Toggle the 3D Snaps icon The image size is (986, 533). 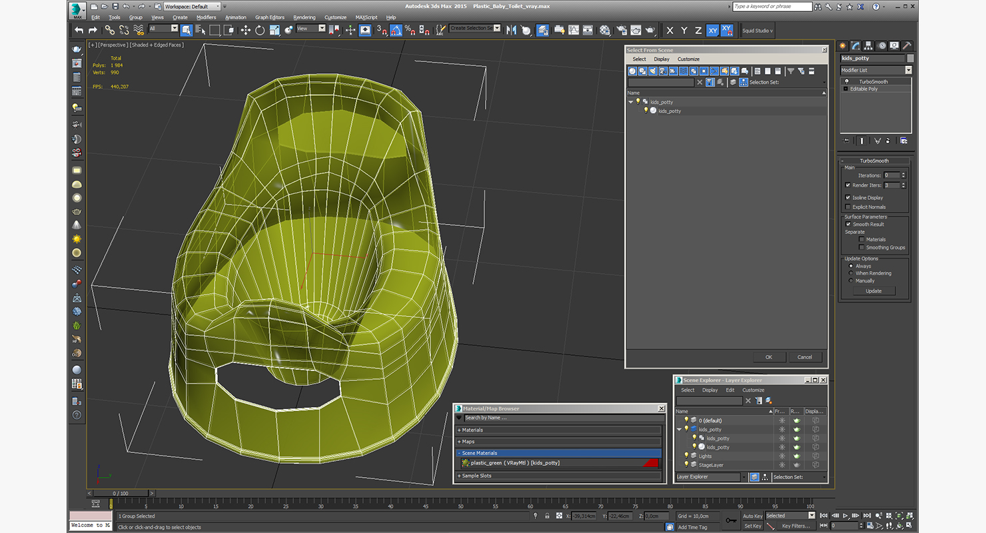[x=382, y=30]
